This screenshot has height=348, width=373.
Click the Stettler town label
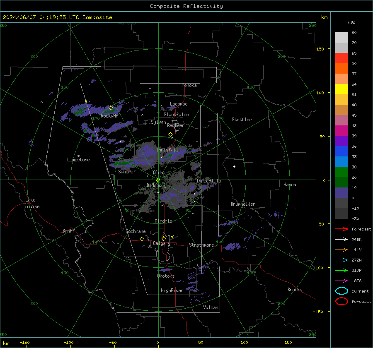[242, 120]
